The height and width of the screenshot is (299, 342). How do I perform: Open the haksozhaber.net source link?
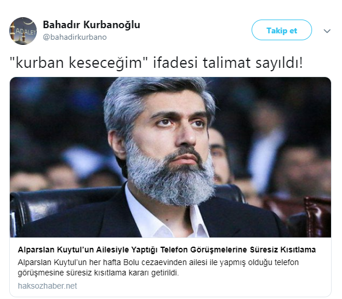click(47, 286)
